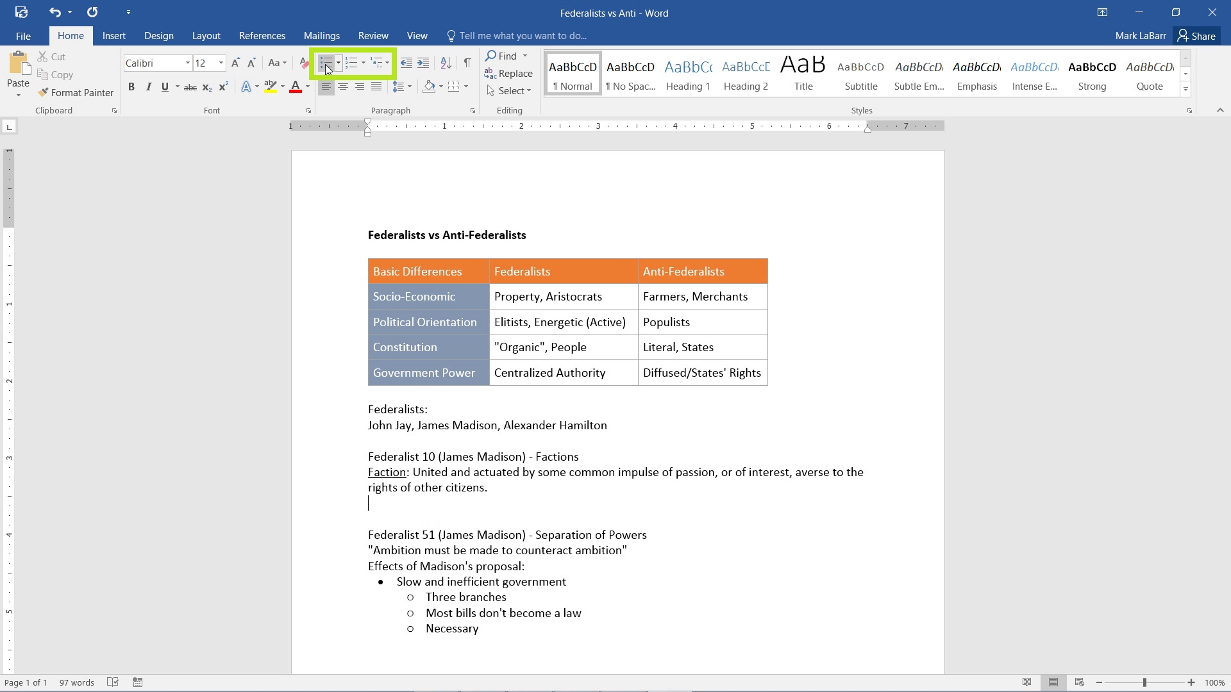Click the zoom slider handle
Screen dimensions: 1231x692
tap(1144, 682)
